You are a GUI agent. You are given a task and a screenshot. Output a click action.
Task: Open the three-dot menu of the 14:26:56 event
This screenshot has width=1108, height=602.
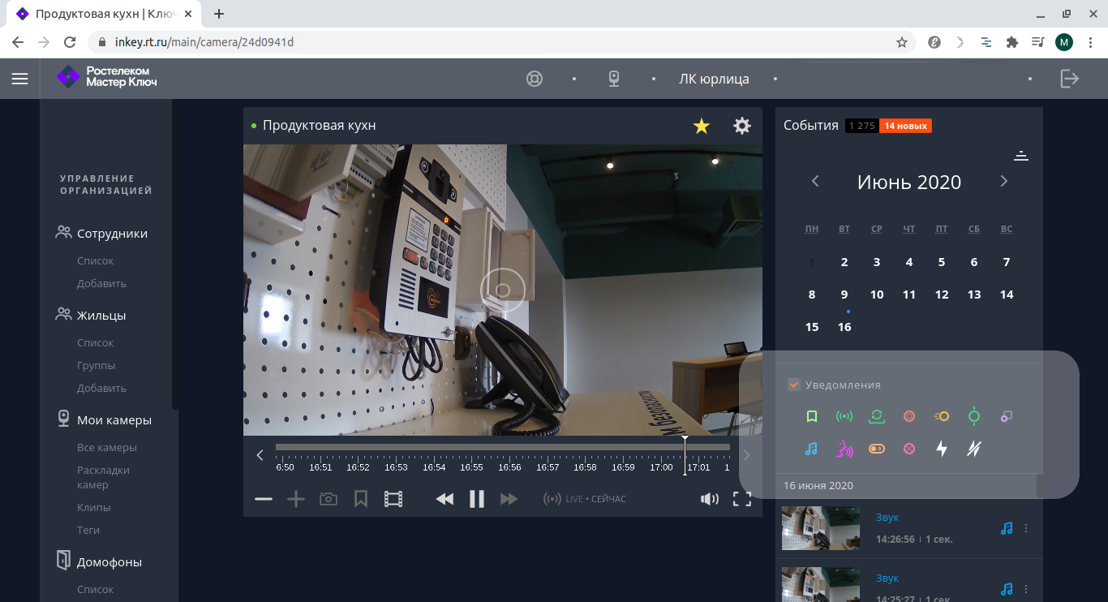(x=1026, y=528)
